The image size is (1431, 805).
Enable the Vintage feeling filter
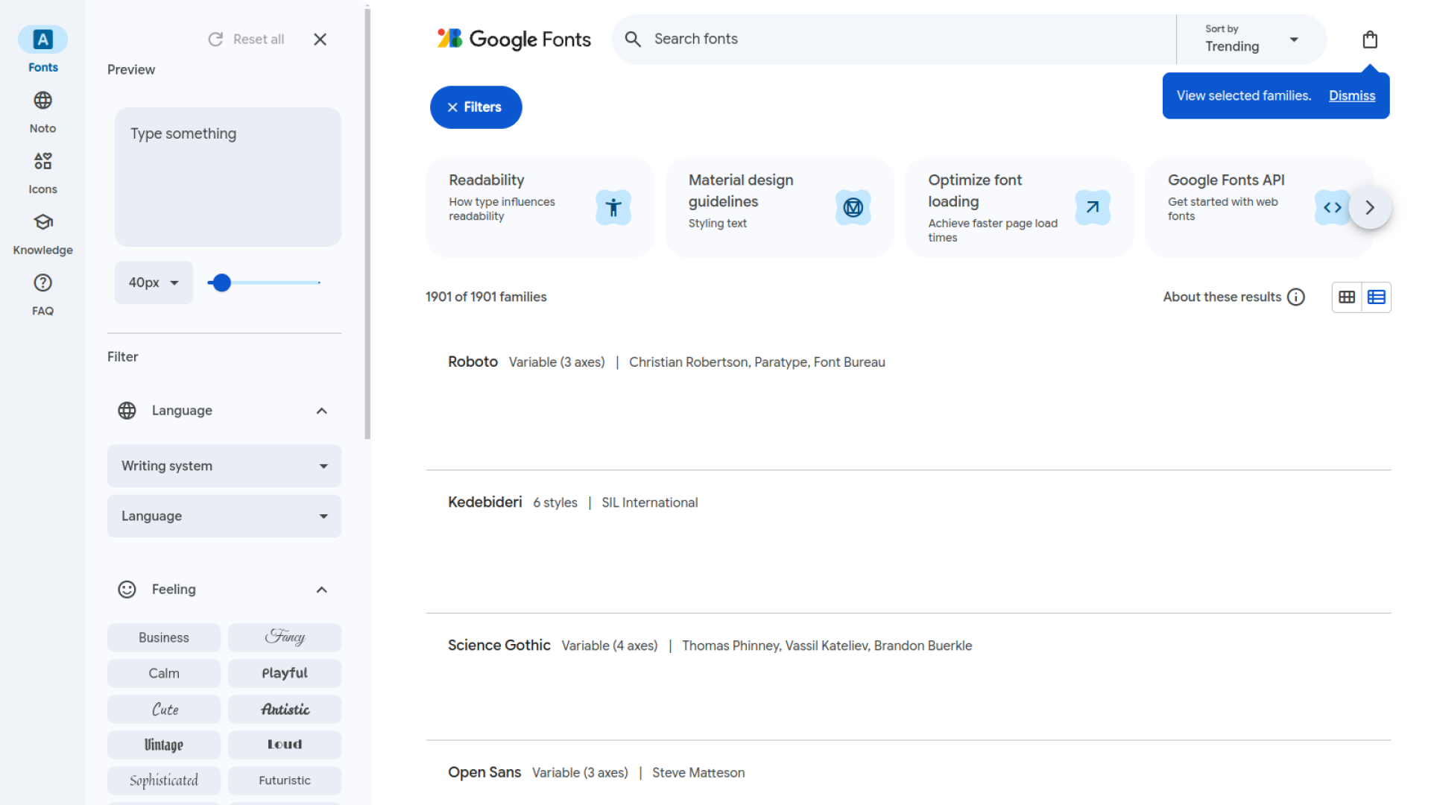coord(163,744)
